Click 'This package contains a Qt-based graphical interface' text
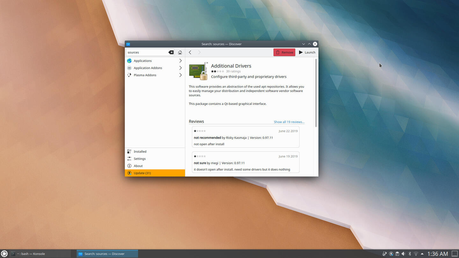 click(228, 104)
